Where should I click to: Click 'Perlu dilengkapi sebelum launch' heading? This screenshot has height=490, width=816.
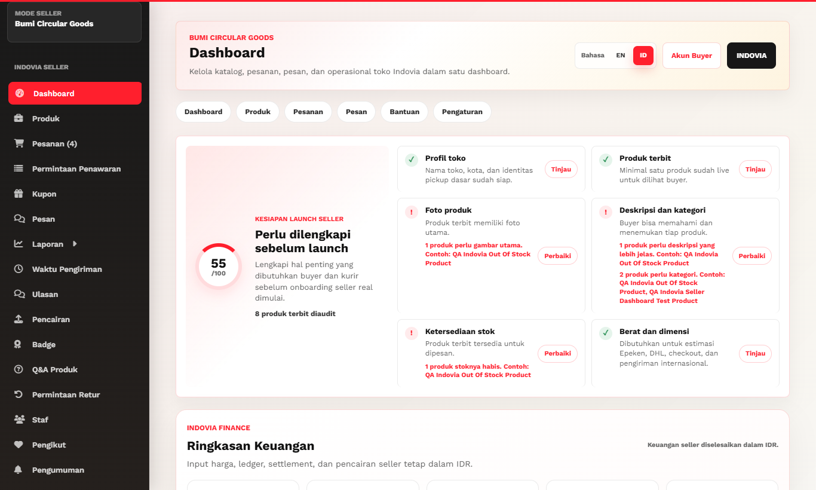[x=303, y=241]
